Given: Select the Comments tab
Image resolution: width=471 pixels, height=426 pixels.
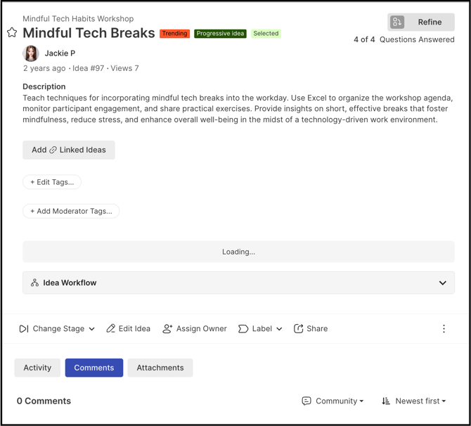Looking at the screenshot, I should [94, 368].
